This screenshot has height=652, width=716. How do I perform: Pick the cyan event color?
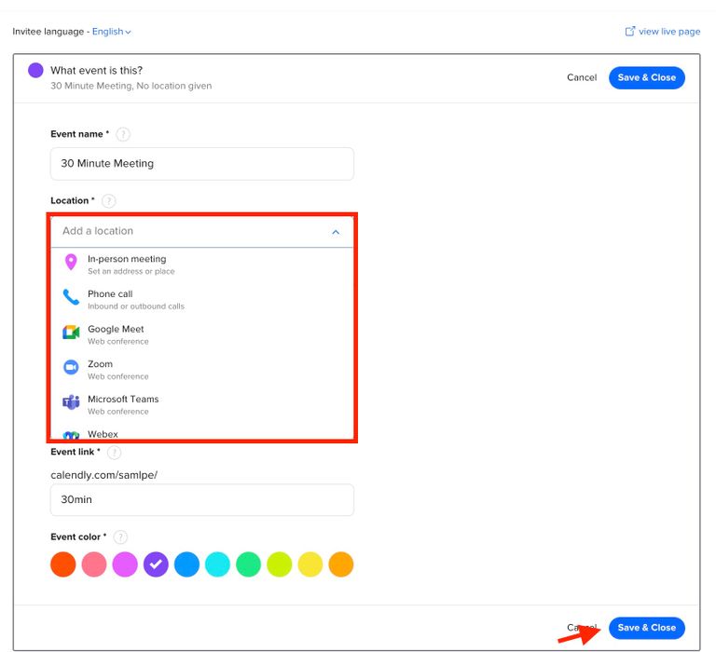tap(217, 564)
